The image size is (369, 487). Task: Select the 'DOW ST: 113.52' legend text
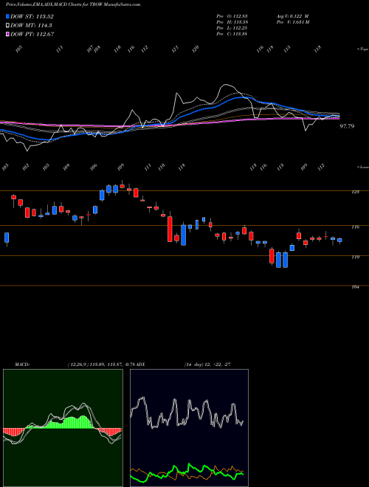point(32,16)
